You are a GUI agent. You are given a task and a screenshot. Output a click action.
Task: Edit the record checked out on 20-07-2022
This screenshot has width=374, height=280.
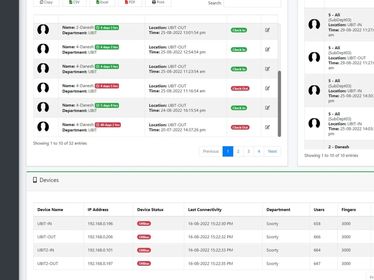(268, 127)
